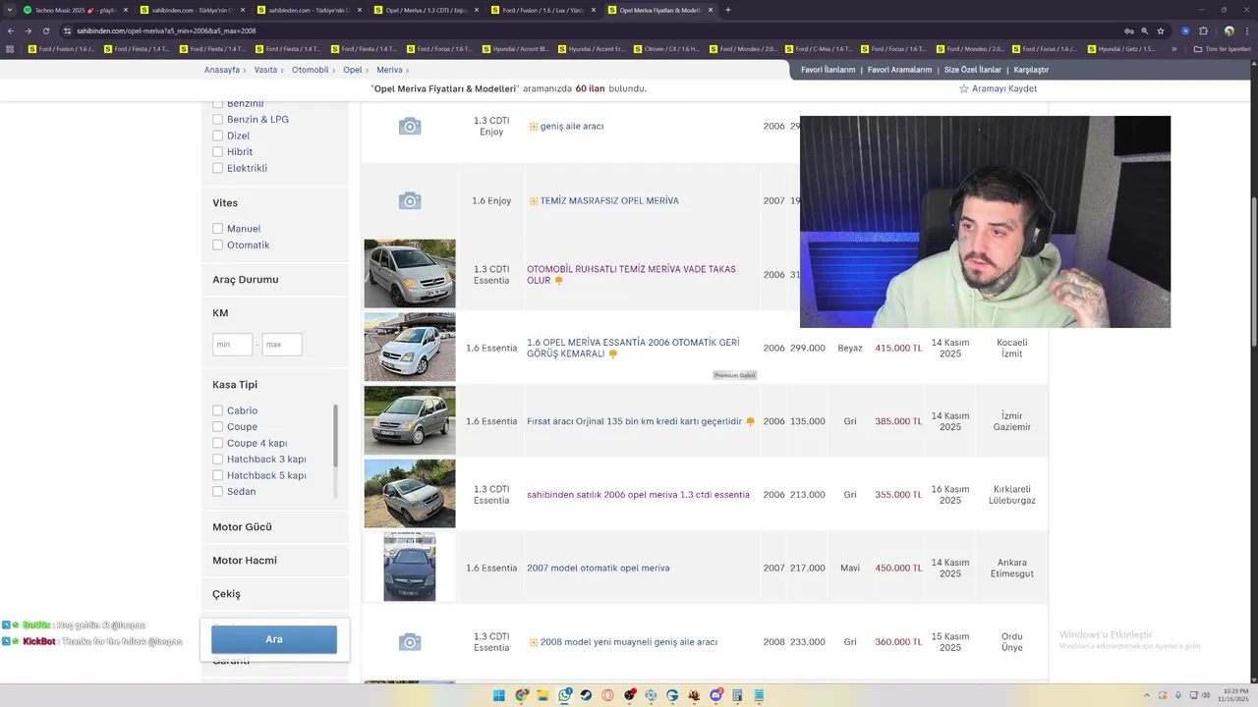The width and height of the screenshot is (1258, 707).
Task: Click the browser back arrow
Action: pos(11,30)
